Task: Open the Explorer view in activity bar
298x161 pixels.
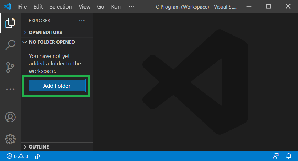Action: coord(10,23)
